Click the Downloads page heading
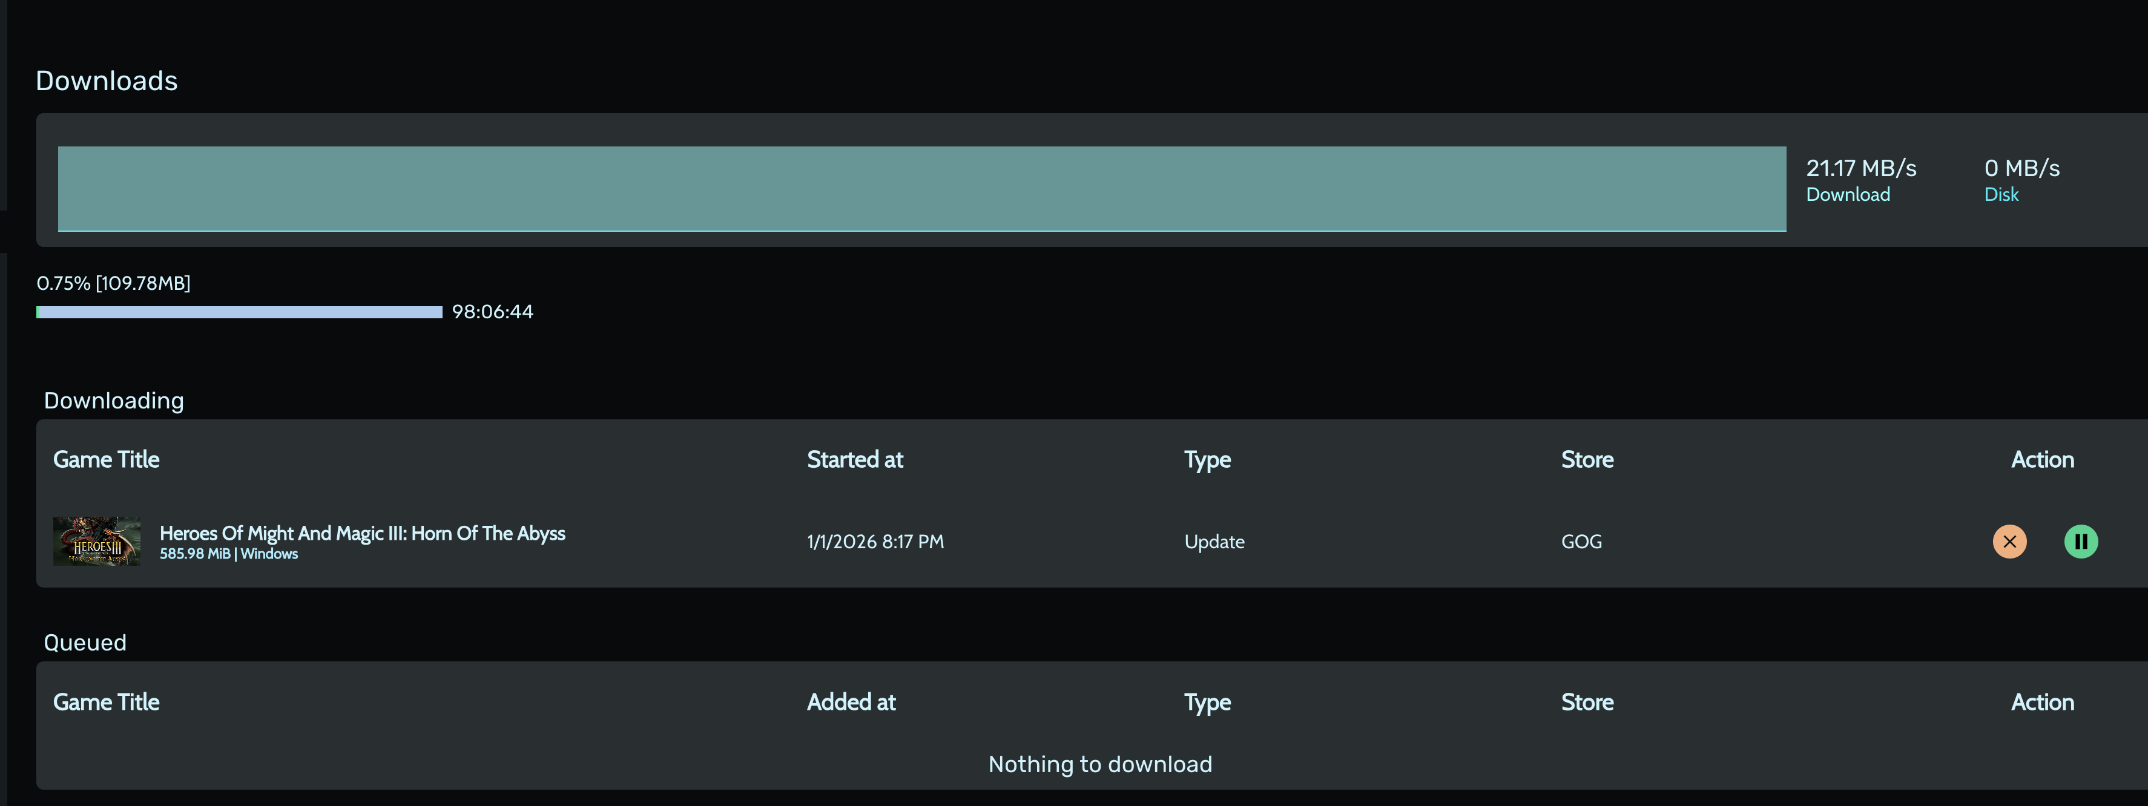Image resolution: width=2148 pixels, height=806 pixels. point(107,81)
